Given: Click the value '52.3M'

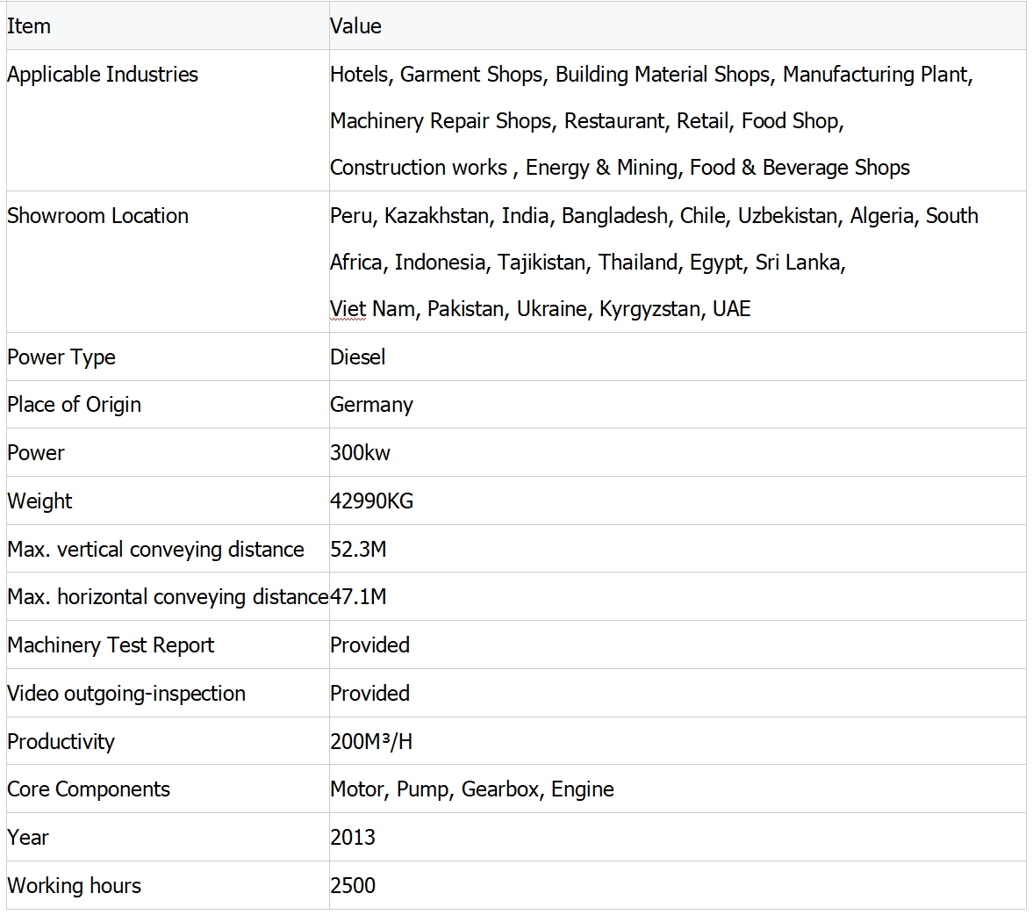Looking at the screenshot, I should (x=358, y=549).
